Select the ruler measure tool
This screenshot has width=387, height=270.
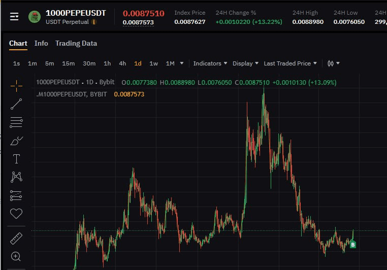pyautogui.click(x=16, y=238)
